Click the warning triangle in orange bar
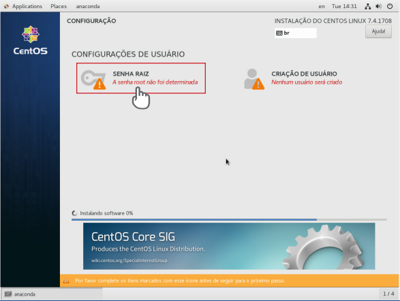 (x=66, y=281)
